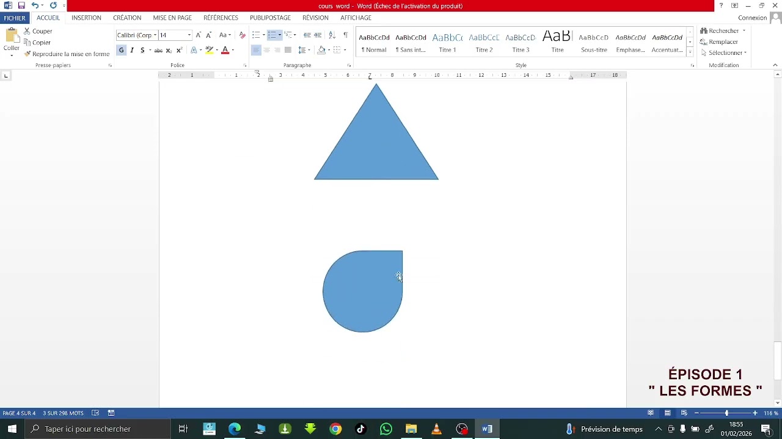Align text to the left

click(256, 50)
